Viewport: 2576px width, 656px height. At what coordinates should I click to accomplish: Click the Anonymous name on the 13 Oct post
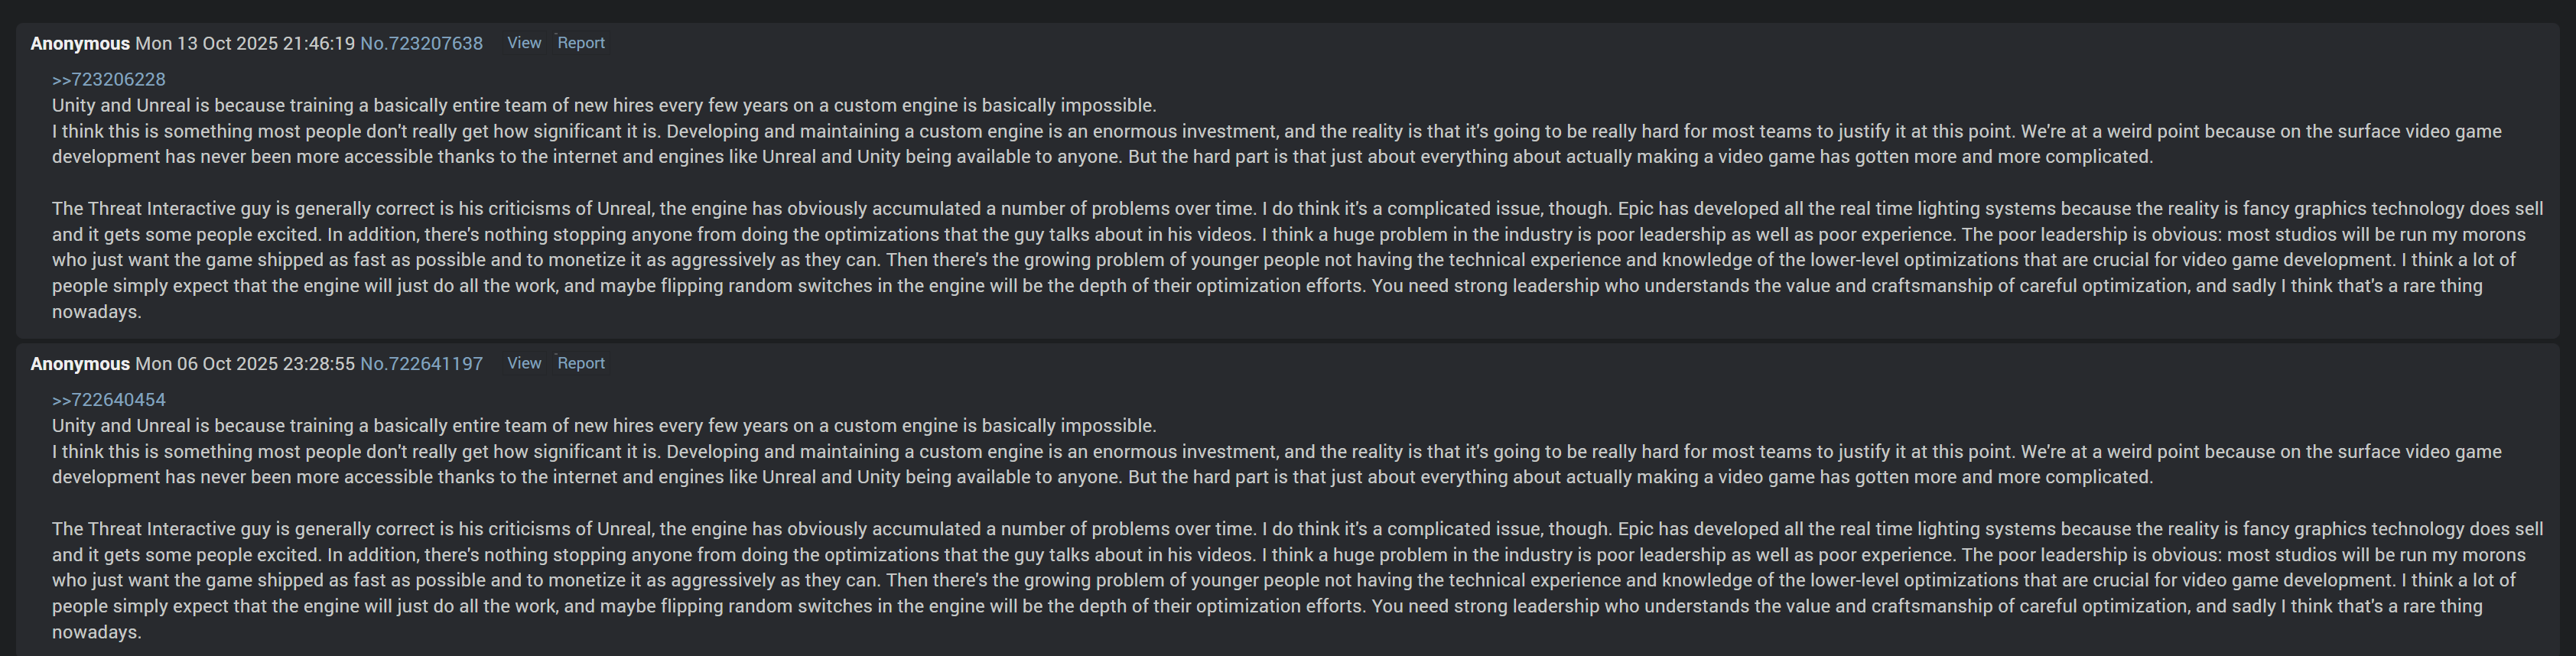coord(80,44)
